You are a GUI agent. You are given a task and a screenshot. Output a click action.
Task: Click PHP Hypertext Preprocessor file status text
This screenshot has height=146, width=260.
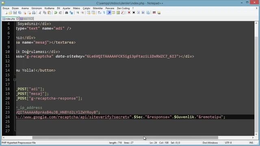19,143
